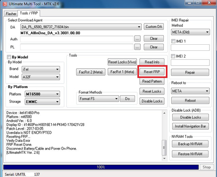Open the Model dropdown showing A32F
Viewport: 217px width, 177px height.
point(41,77)
